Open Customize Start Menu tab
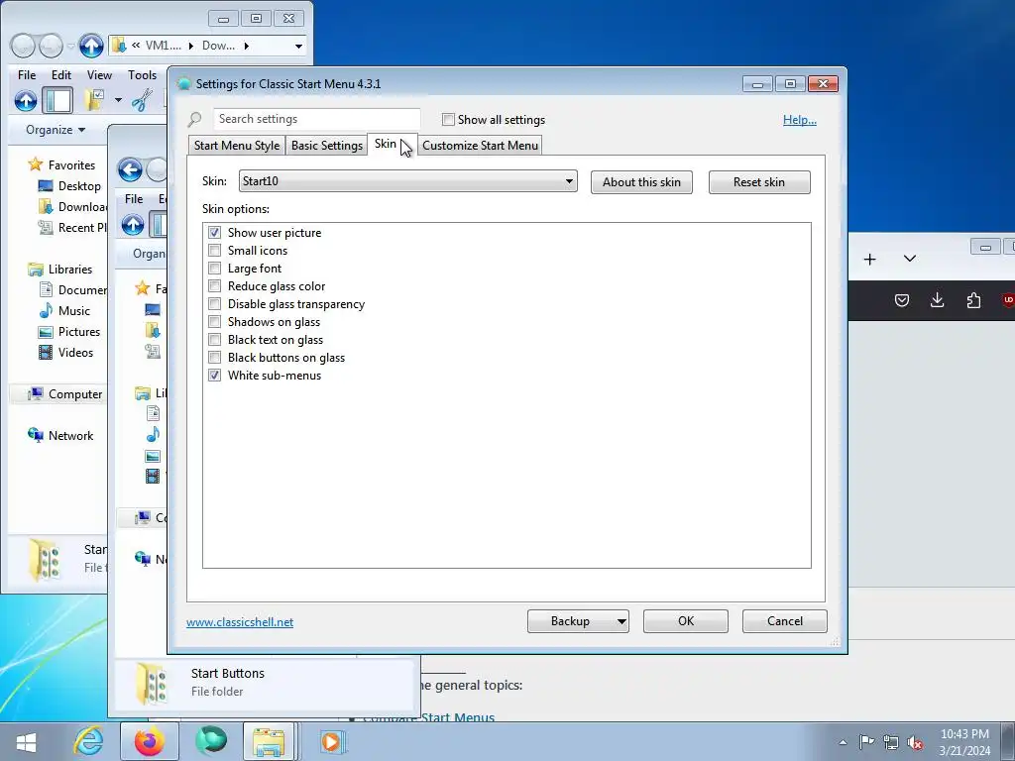This screenshot has height=761, width=1015. 481,146
